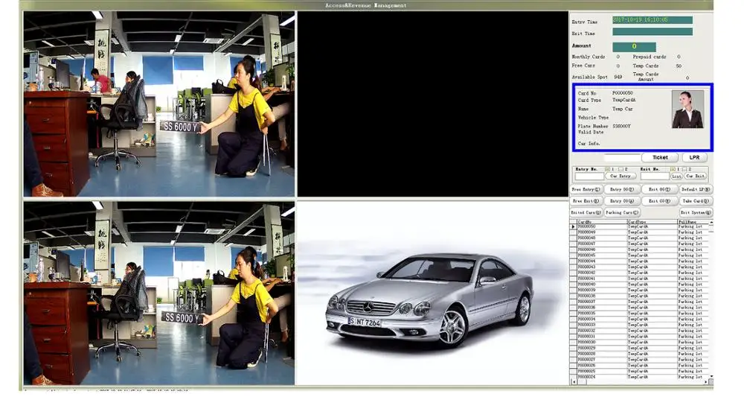Click the Temp Cards count 50

point(679,66)
